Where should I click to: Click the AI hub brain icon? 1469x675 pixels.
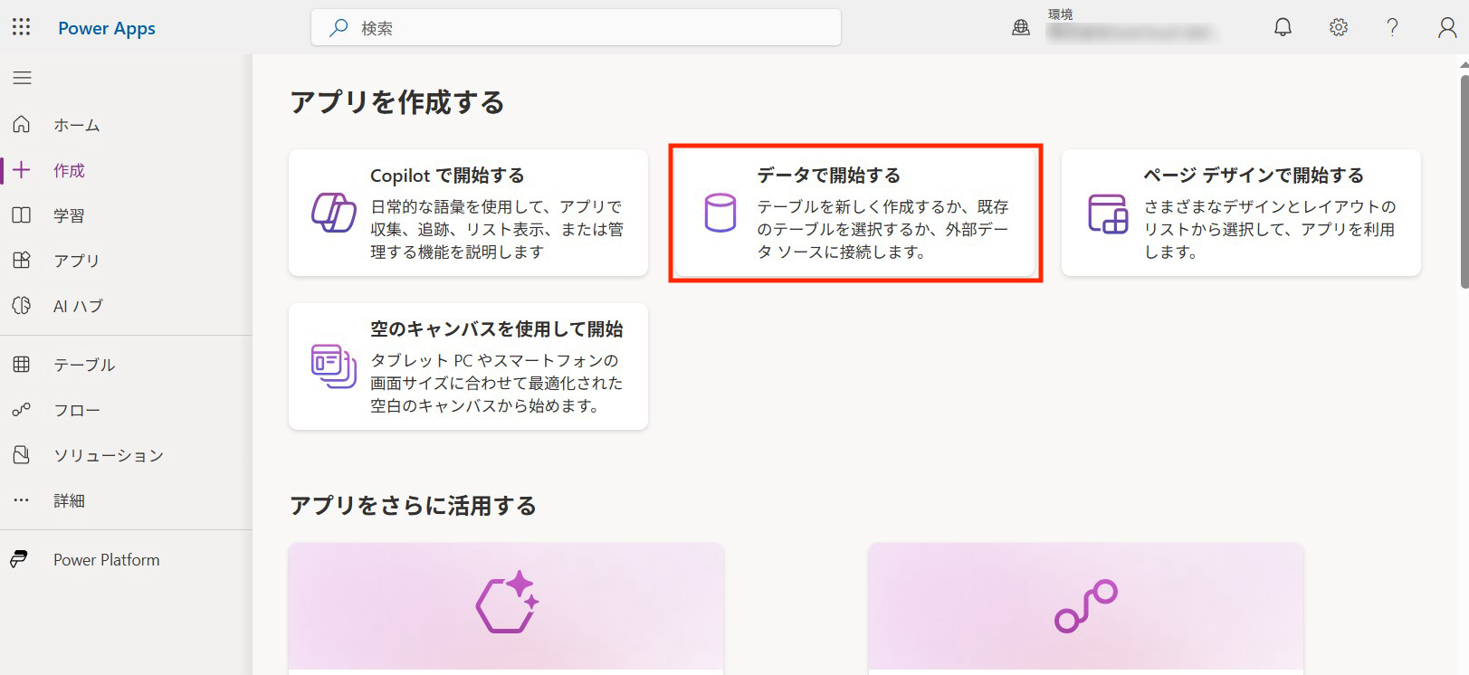click(22, 305)
